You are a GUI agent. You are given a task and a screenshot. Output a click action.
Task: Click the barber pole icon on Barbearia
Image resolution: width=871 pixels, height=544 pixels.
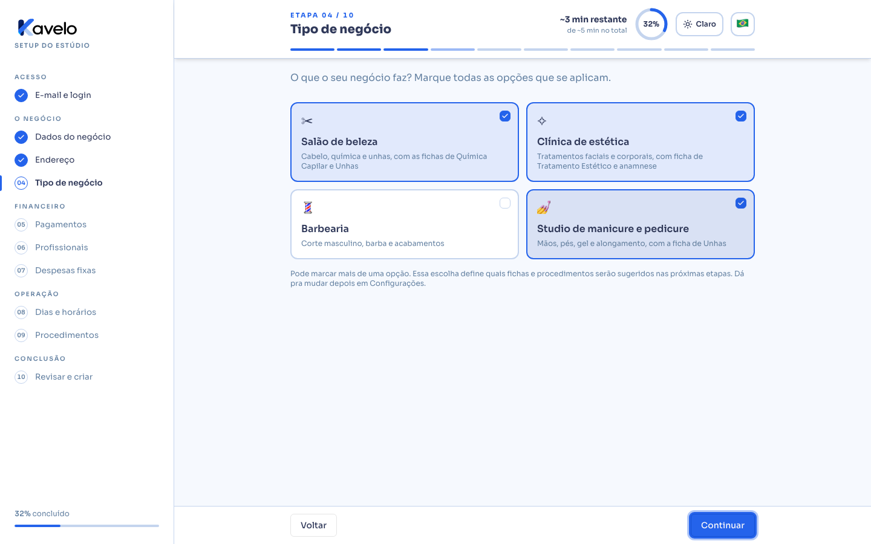308,207
